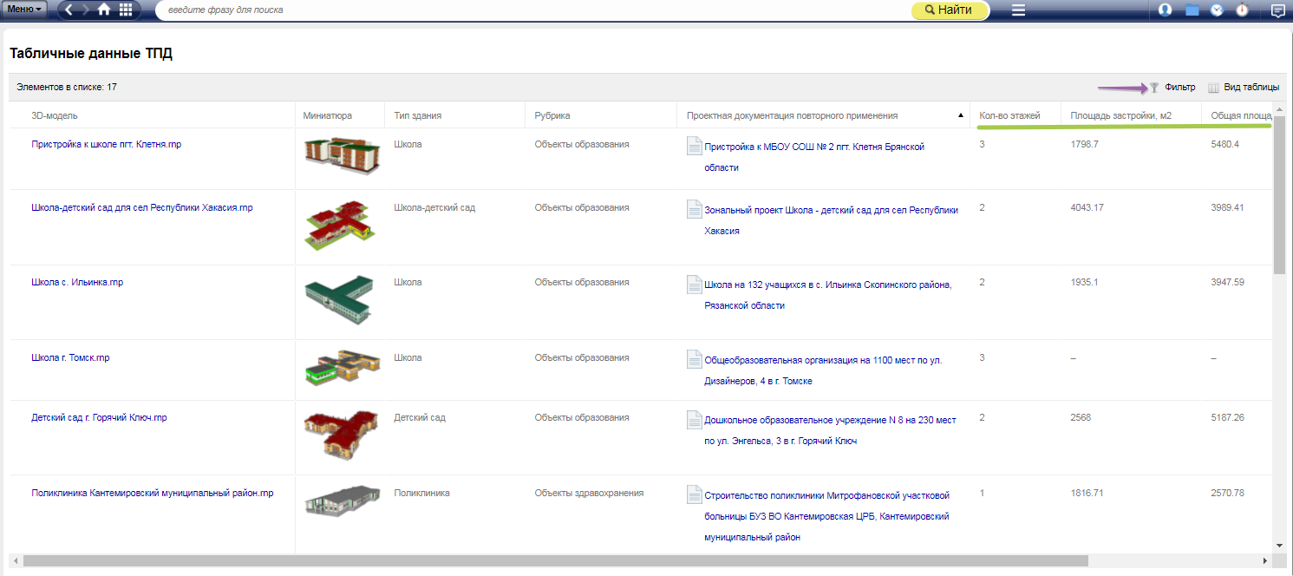
Task: Open the Меню dropdown
Action: [25, 10]
